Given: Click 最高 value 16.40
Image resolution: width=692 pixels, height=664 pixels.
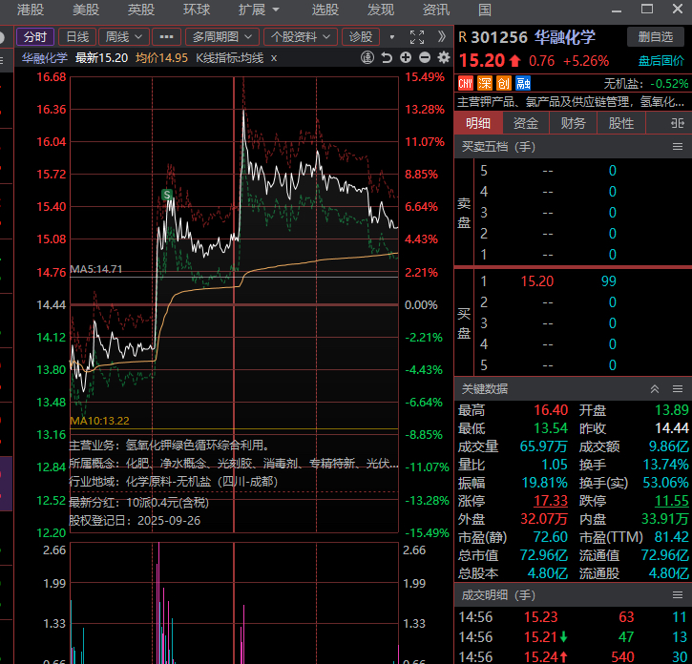Looking at the screenshot, I should (551, 410).
